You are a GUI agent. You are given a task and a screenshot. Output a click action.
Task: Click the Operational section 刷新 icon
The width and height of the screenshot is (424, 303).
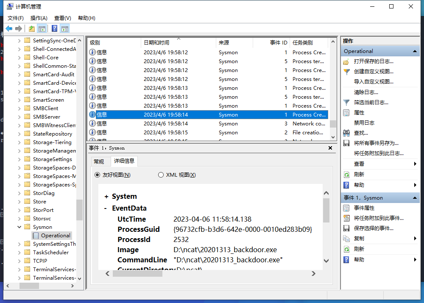coord(346,175)
